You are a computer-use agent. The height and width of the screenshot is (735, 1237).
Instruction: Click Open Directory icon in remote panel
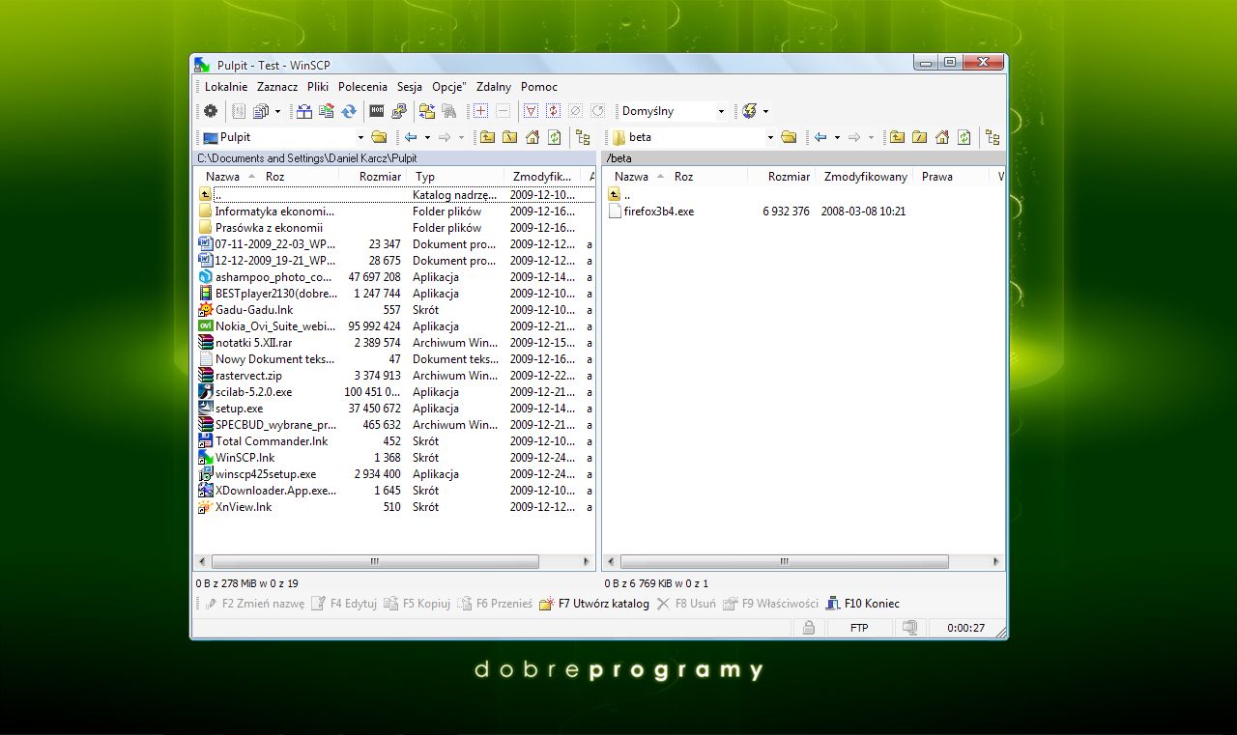coord(789,137)
